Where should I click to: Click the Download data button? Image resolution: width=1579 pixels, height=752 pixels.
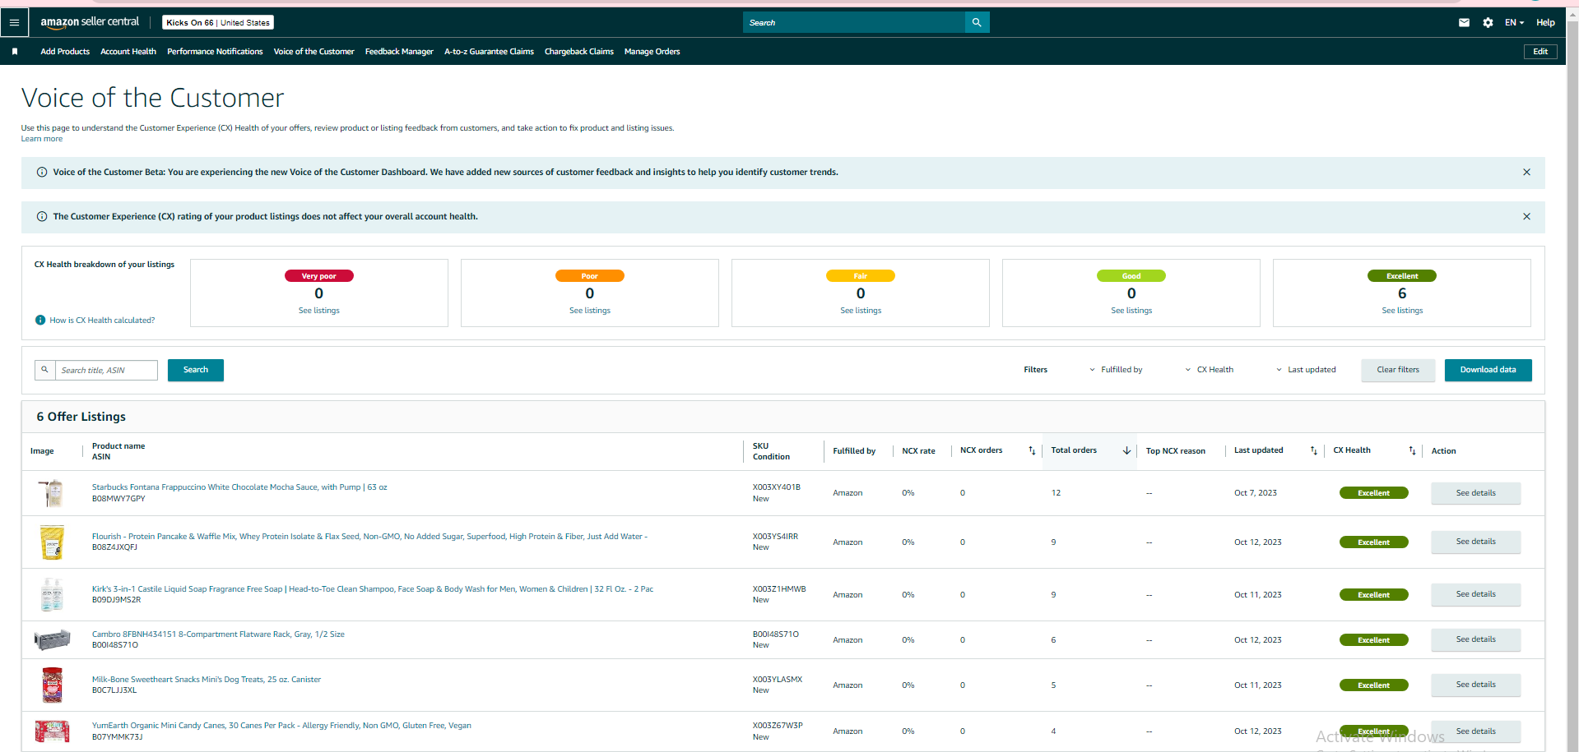[x=1488, y=370]
